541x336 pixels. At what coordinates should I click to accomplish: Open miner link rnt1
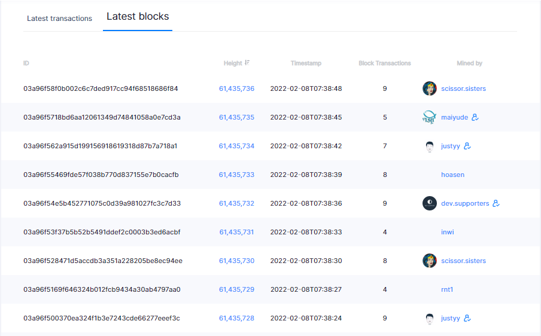(447, 289)
